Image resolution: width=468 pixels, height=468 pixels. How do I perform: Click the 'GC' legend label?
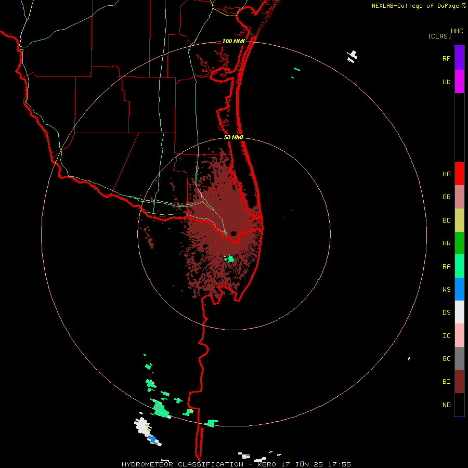[447, 359]
